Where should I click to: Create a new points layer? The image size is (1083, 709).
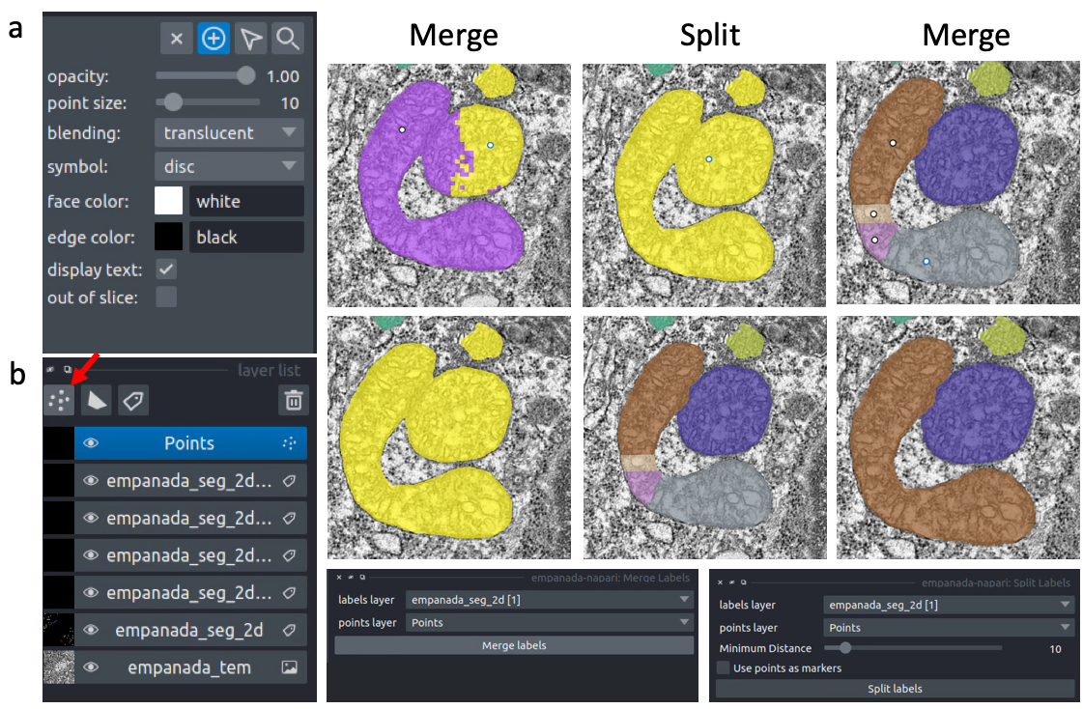(59, 399)
